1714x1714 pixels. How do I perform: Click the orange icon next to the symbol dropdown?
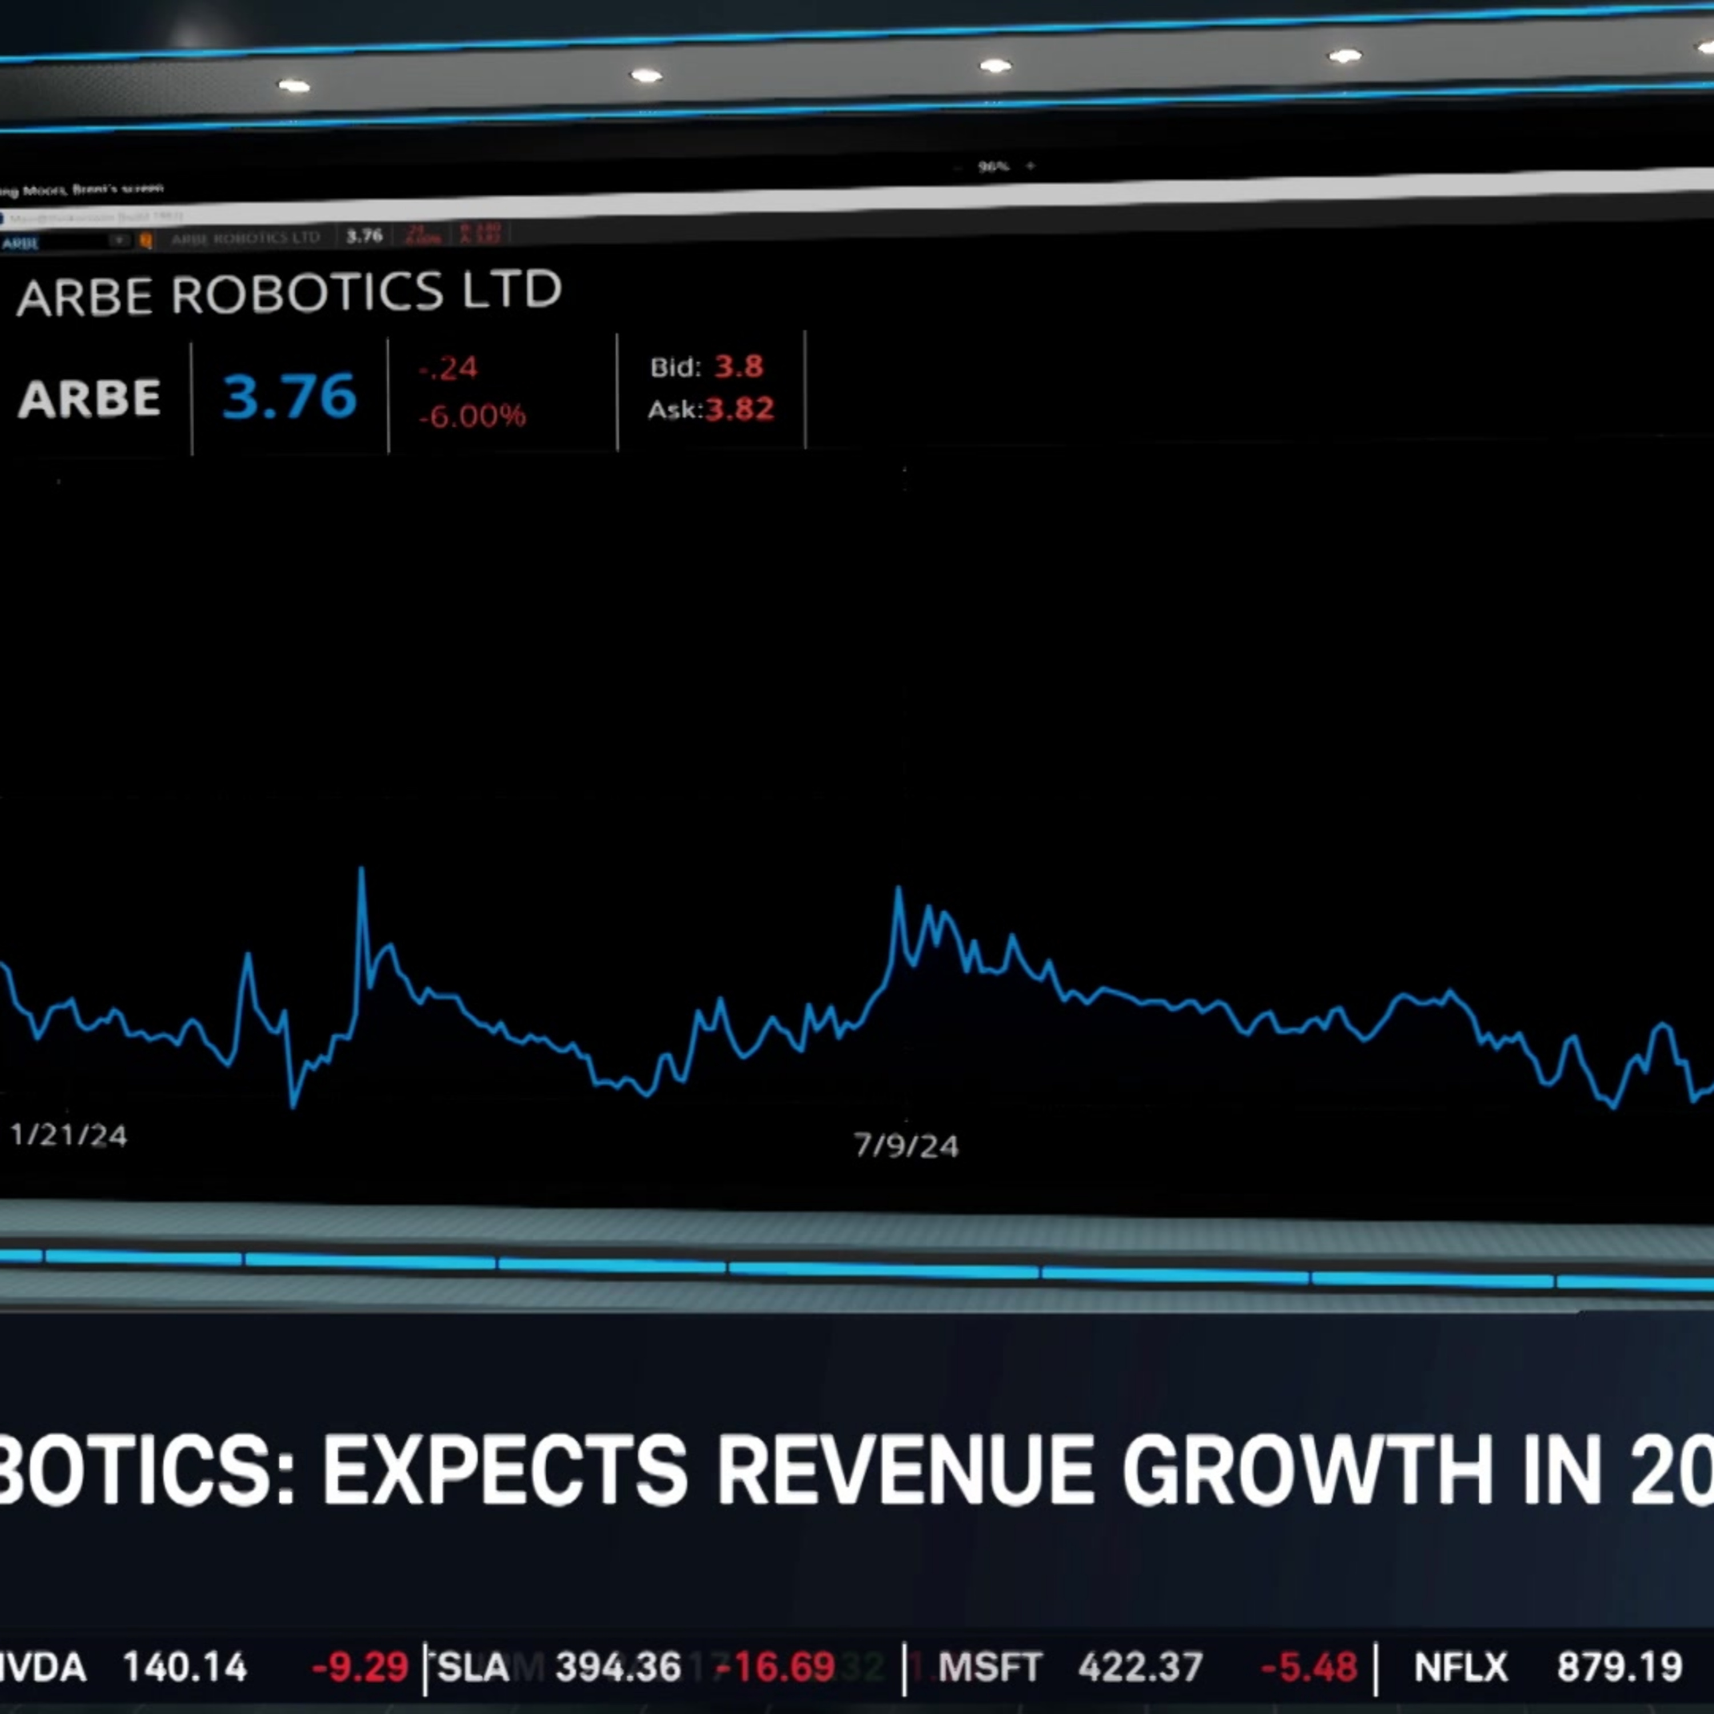click(x=146, y=241)
